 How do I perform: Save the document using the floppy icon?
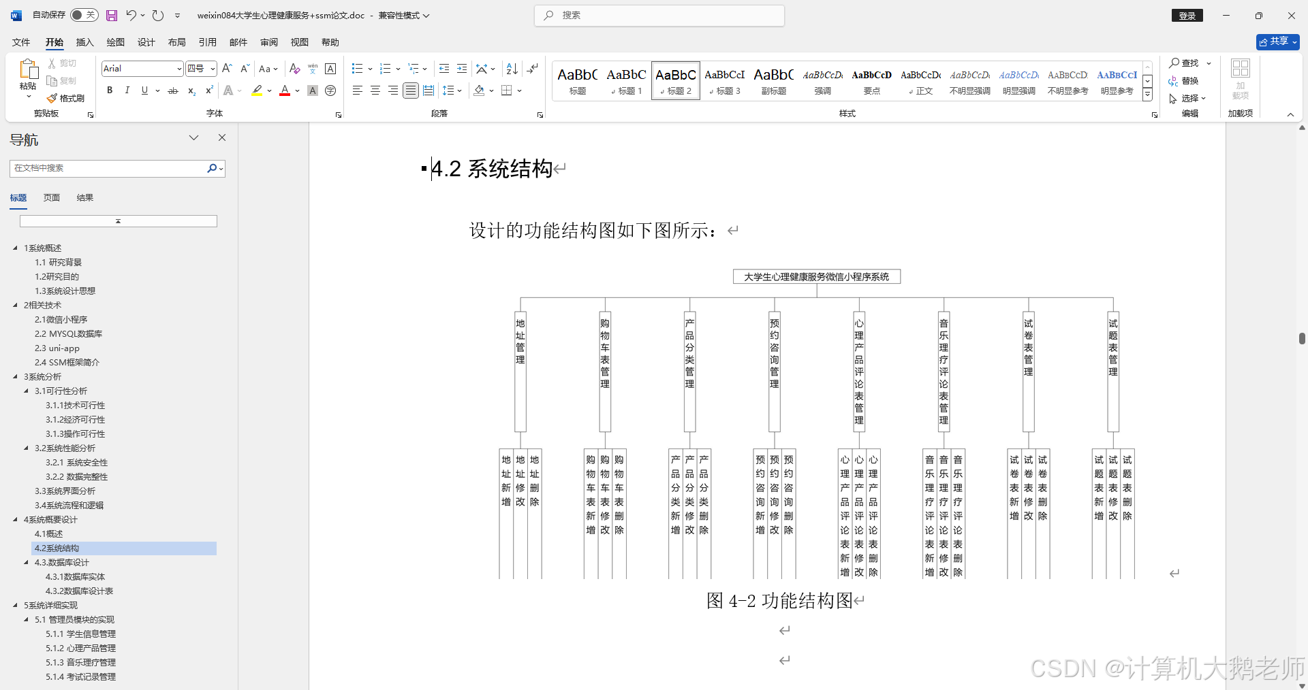coord(112,15)
